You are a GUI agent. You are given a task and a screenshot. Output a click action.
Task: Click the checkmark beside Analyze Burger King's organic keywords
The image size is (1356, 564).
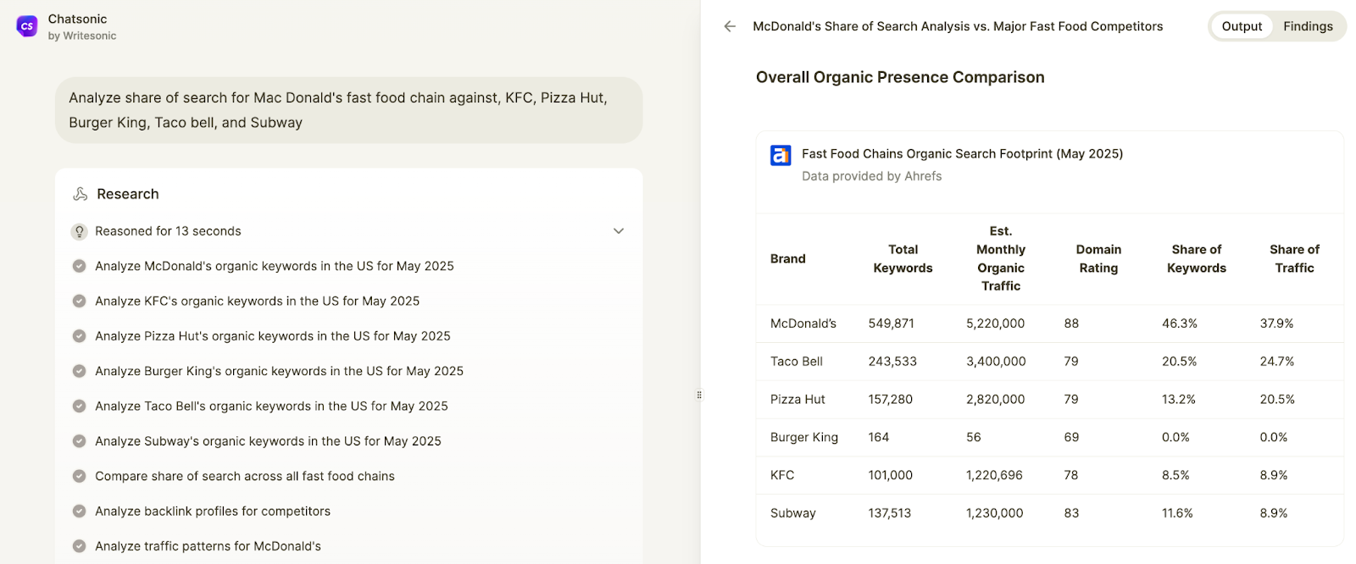pos(79,371)
